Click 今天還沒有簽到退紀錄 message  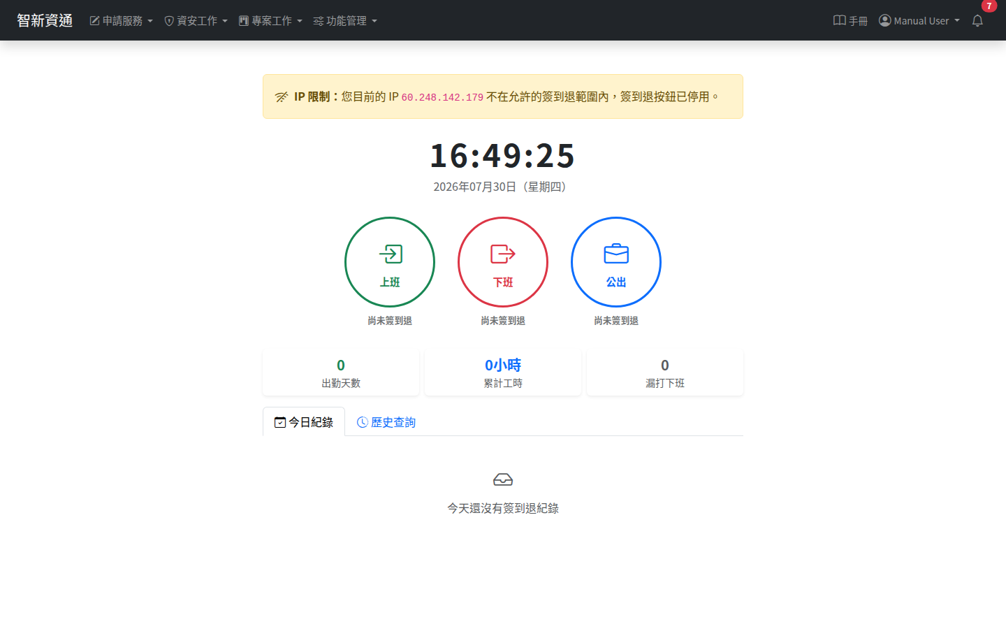click(503, 508)
